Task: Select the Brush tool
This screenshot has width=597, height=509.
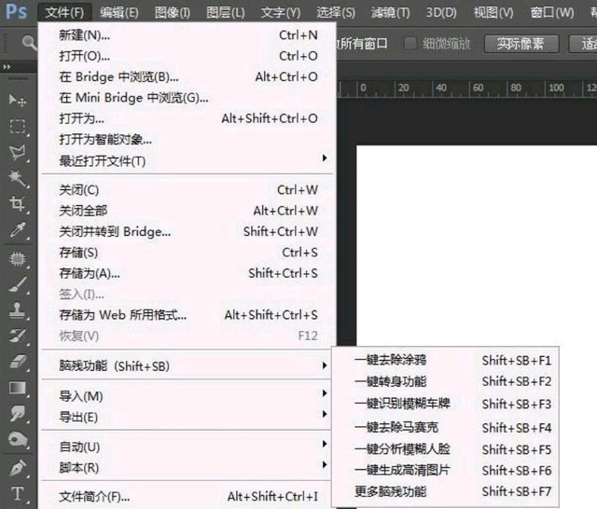Action: point(18,284)
